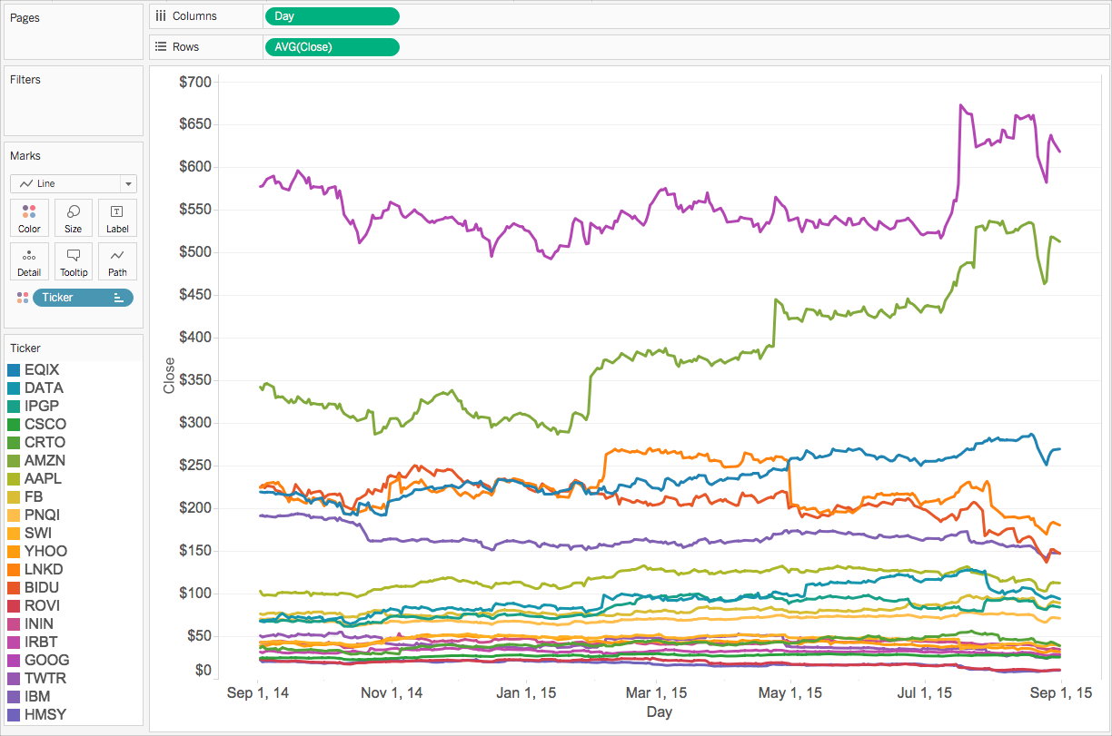Open the Detail marks card
The height and width of the screenshot is (736, 1112).
click(29, 261)
